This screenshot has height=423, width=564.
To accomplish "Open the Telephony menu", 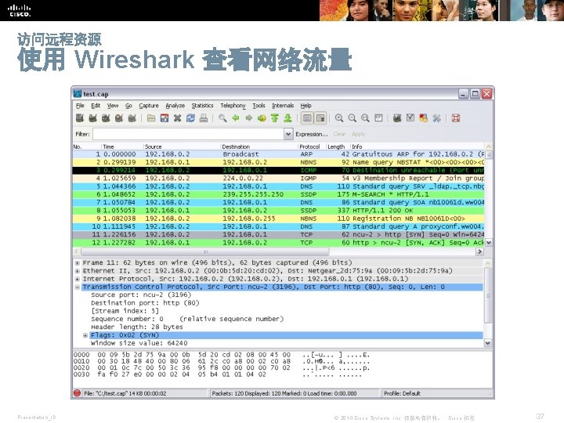I will point(233,106).
